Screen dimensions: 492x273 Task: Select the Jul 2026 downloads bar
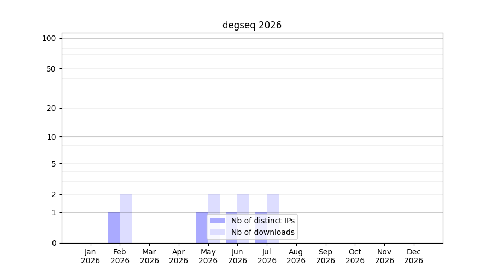273,219
